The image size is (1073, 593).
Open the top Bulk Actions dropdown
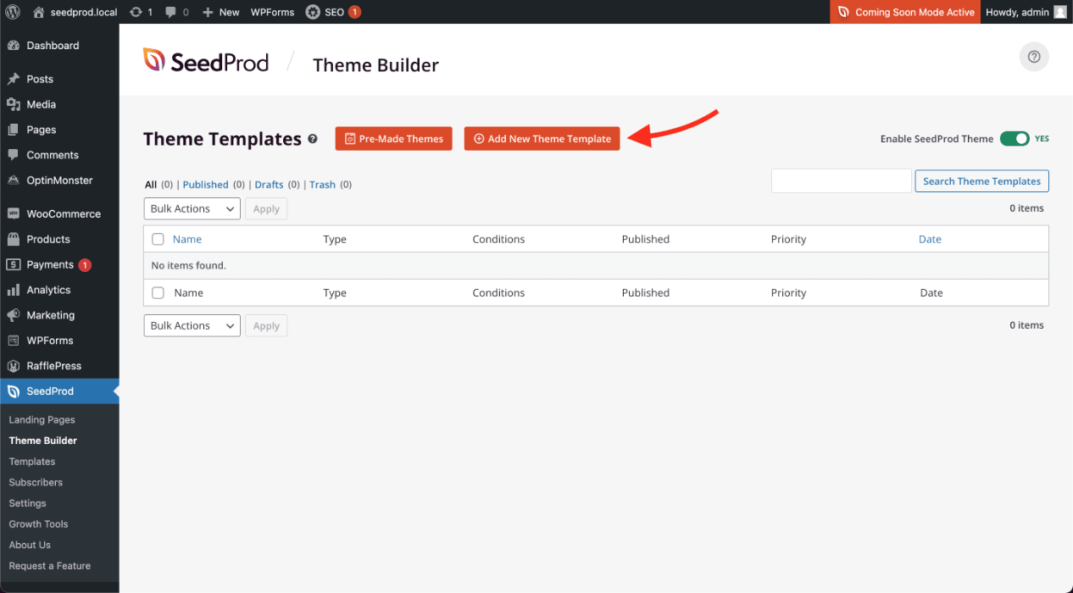coord(192,208)
